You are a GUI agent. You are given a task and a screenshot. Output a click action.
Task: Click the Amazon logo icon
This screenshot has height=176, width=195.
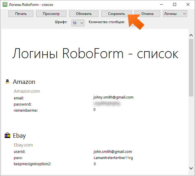[x=7, y=82]
